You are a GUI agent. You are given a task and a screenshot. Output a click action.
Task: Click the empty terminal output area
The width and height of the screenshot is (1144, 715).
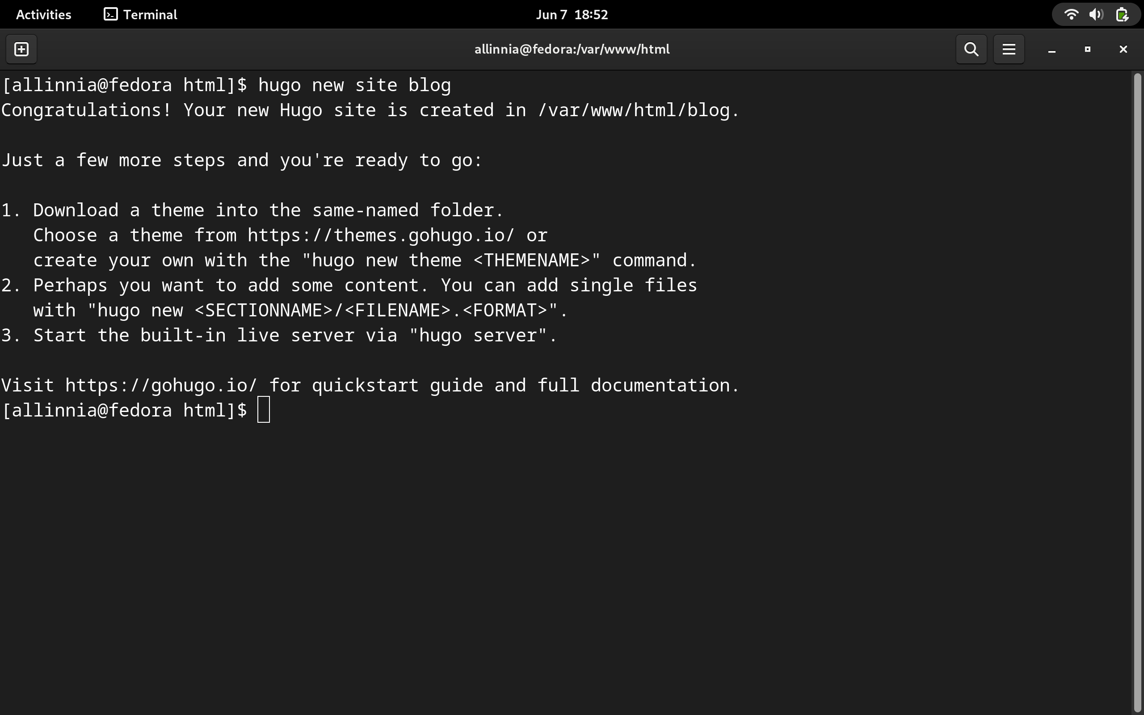pos(567,544)
